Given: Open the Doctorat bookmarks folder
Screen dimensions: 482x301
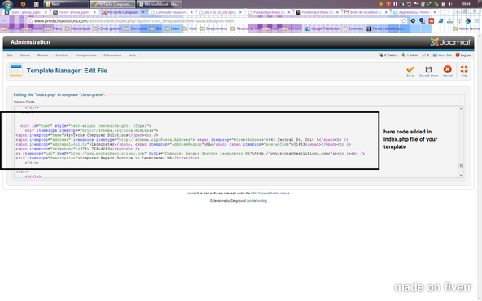Looking at the screenshot, I should coord(291,28).
